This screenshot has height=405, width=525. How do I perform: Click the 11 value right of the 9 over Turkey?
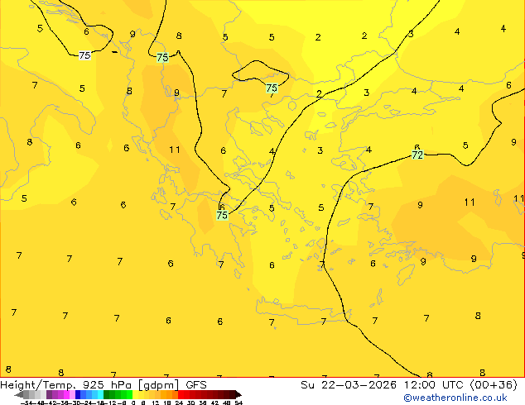(470, 202)
